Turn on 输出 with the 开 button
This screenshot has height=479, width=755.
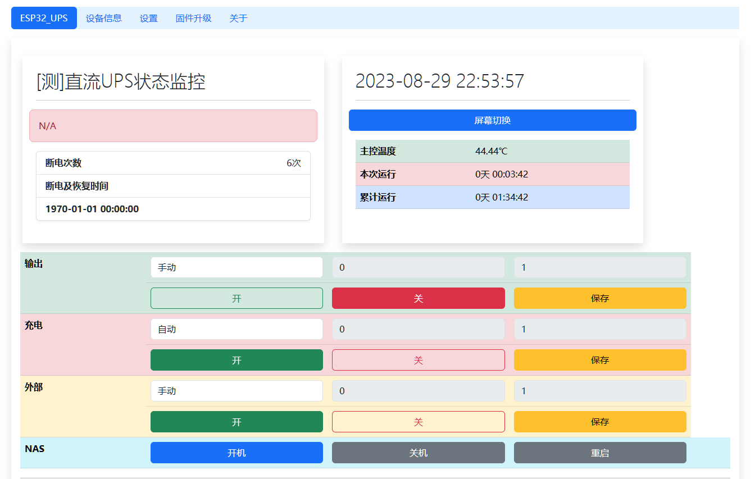tap(236, 298)
